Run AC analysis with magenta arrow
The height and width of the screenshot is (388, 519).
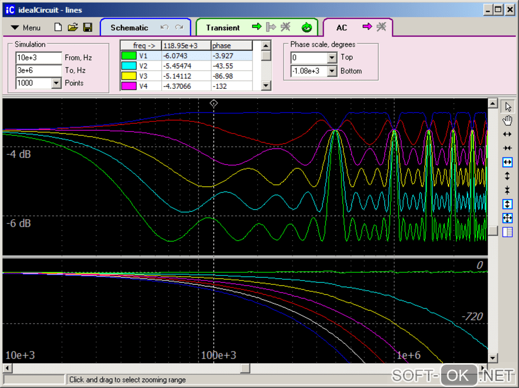pos(367,27)
